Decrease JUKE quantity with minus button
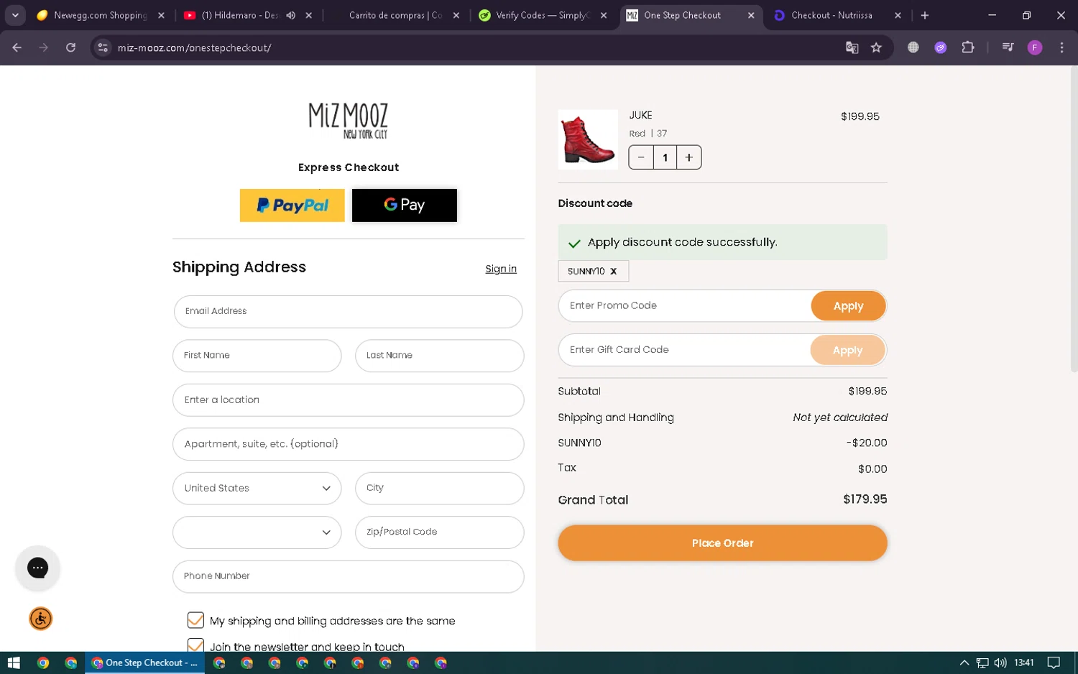This screenshot has height=674, width=1078. tap(641, 157)
